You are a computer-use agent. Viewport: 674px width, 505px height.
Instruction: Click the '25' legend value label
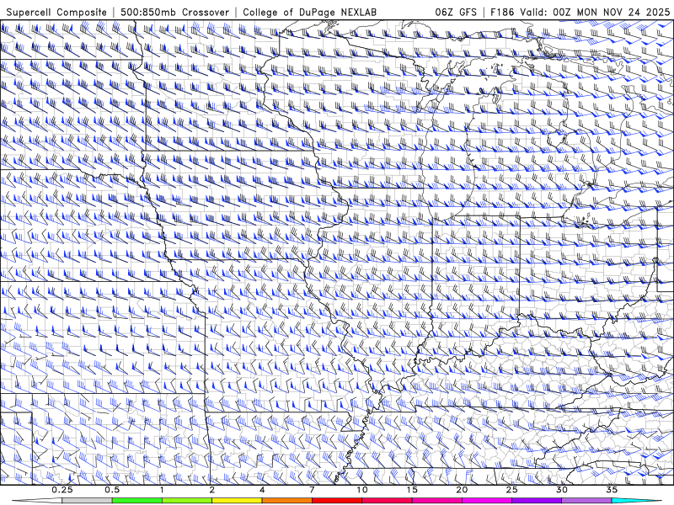(x=512, y=490)
